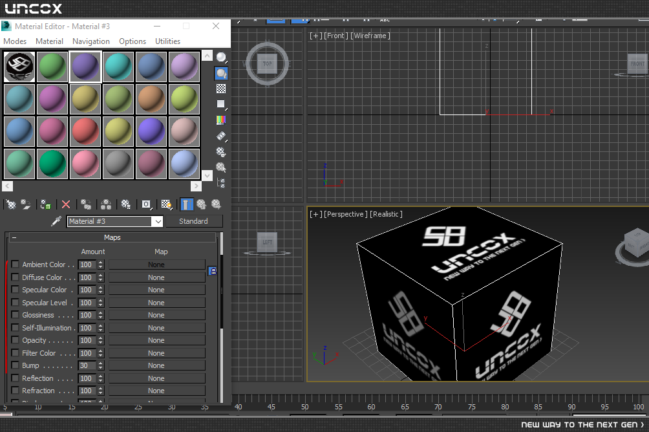649x432 pixels.
Task: Click Go Forward to Sibling icon
Action: tap(216, 204)
